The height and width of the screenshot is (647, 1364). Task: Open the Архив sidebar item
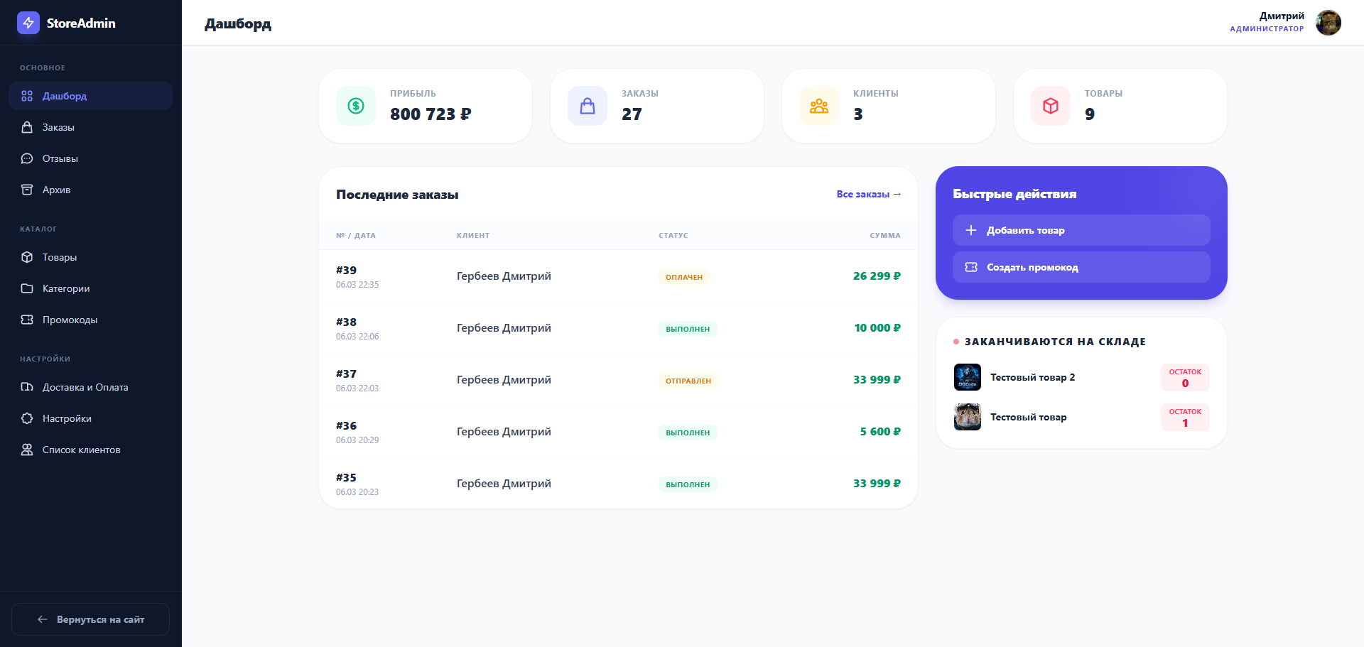56,190
